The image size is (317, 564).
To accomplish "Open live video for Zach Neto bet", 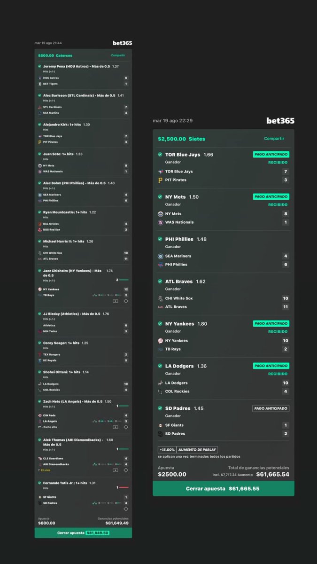I will [116, 427].
